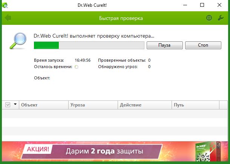Close the Dr.Web CureIt! window

tap(219, 5)
